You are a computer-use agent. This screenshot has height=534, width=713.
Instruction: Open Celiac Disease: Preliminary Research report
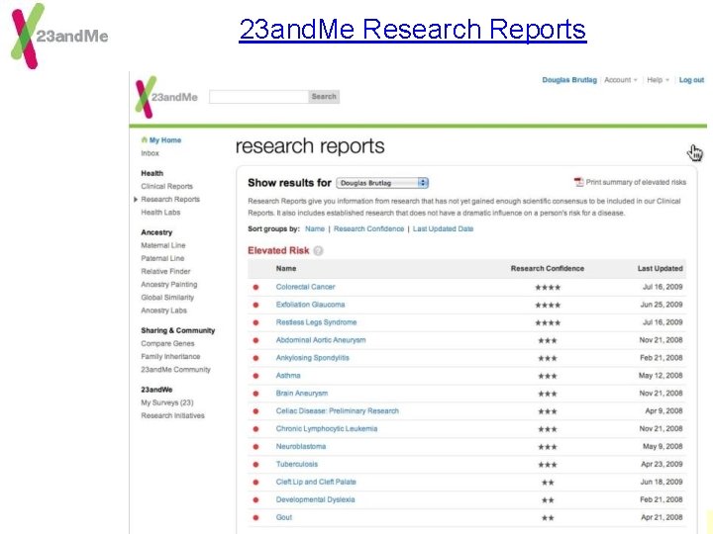337,411
